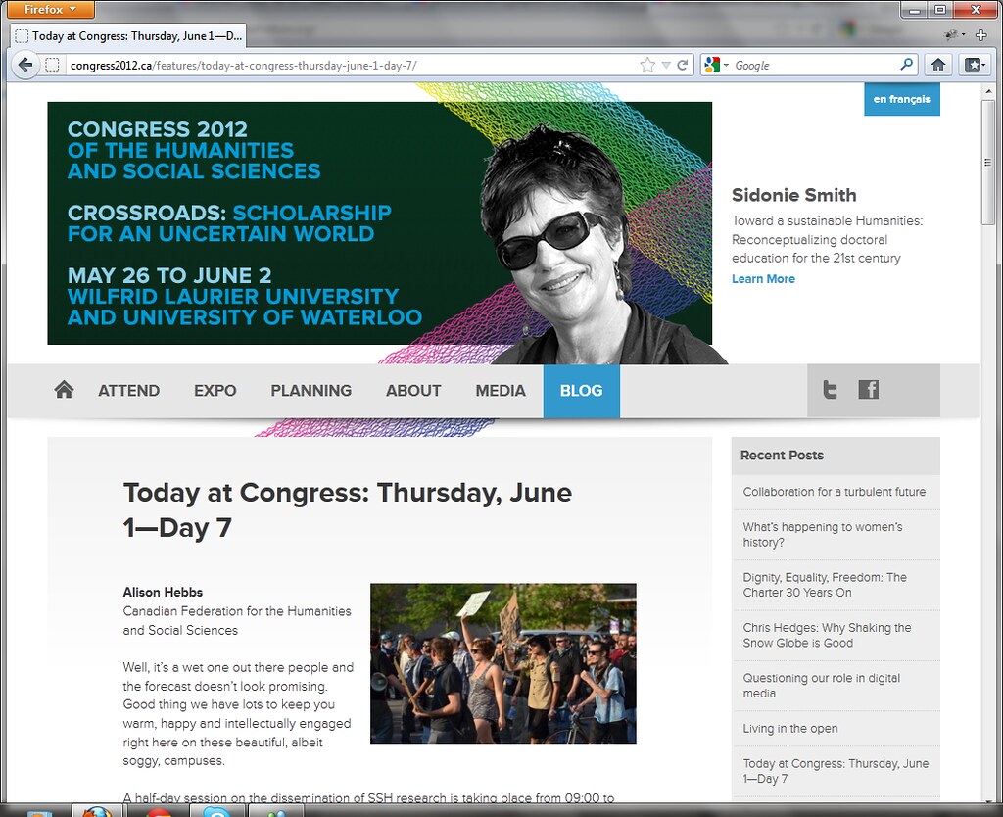Click the site home icon in navigation

point(64,390)
